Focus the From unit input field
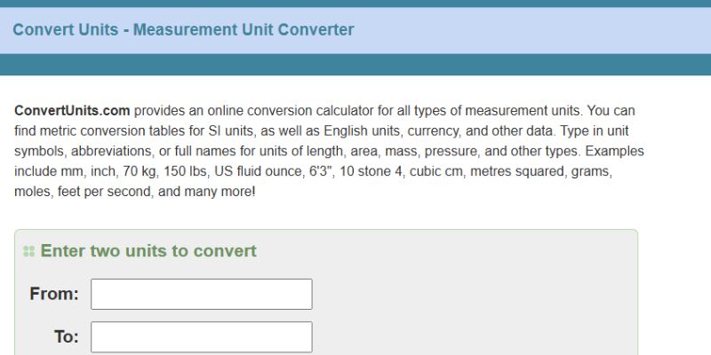 coord(201,294)
